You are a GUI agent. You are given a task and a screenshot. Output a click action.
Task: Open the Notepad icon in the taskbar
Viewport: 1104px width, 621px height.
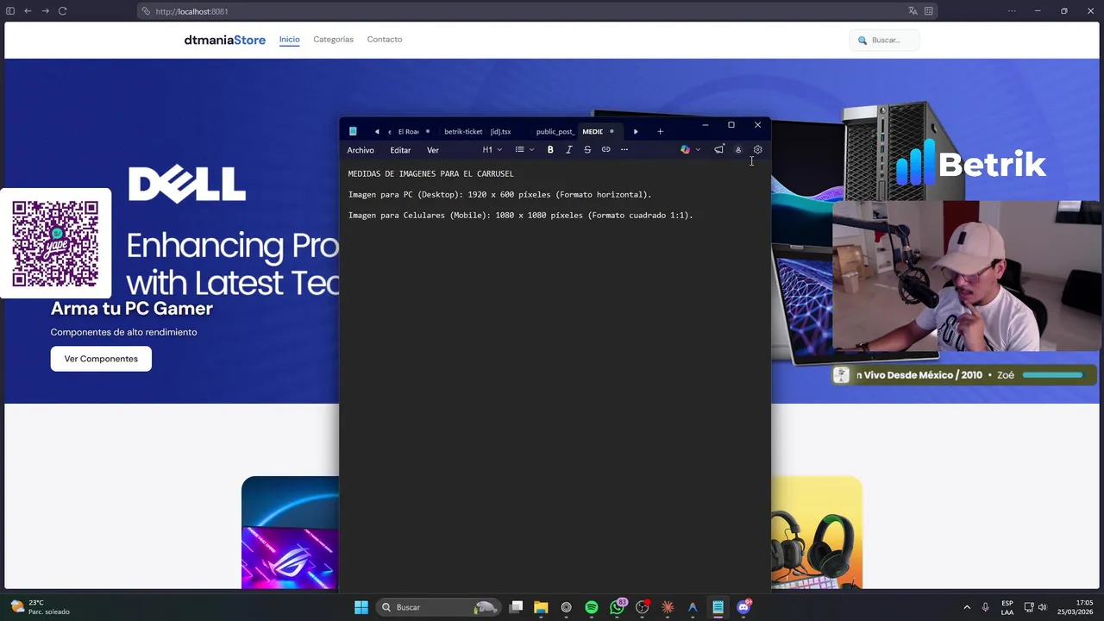(718, 607)
